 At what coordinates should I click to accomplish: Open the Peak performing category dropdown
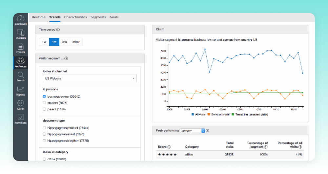tap(192, 131)
